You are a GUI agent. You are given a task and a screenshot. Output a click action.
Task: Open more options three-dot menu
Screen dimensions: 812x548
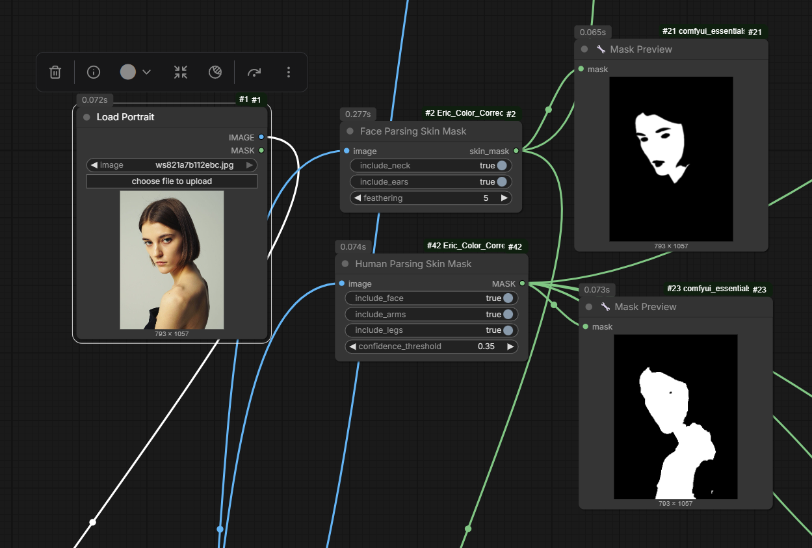click(x=289, y=72)
